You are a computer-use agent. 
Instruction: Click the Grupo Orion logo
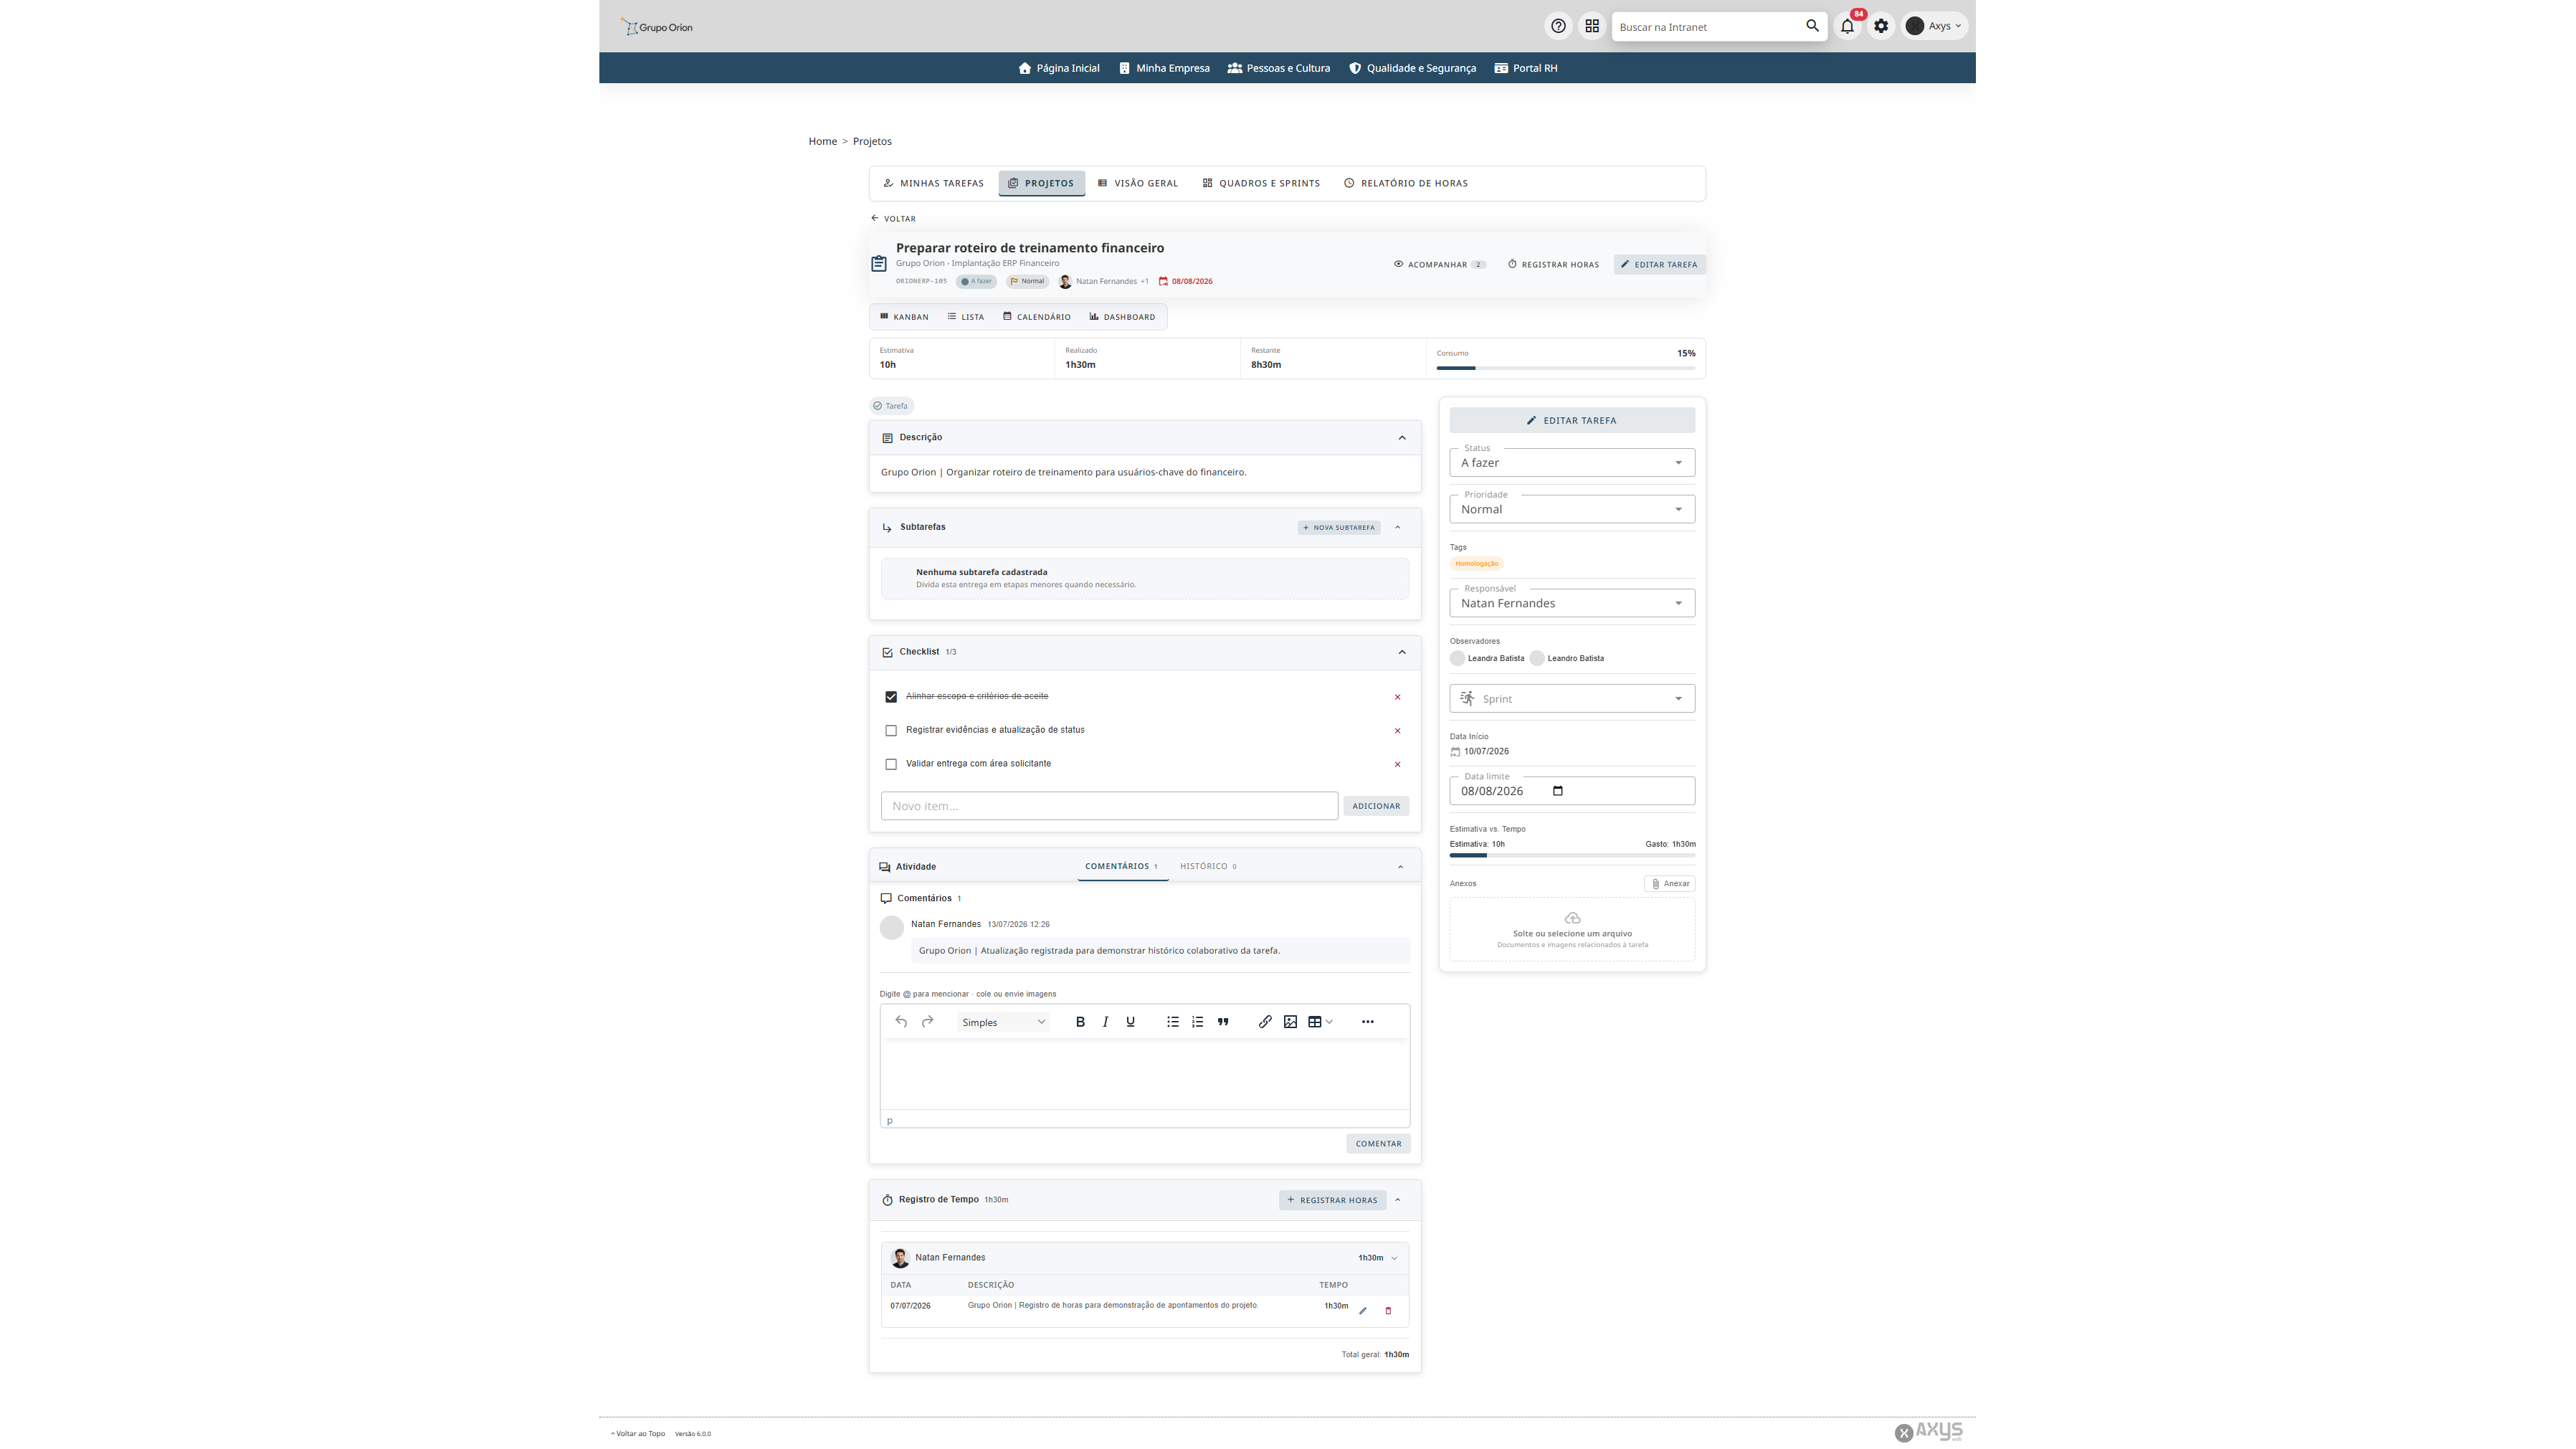click(x=656, y=27)
